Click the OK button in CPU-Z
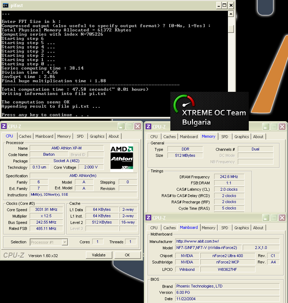The height and width of the screenshot is (303, 288). coord(127,255)
